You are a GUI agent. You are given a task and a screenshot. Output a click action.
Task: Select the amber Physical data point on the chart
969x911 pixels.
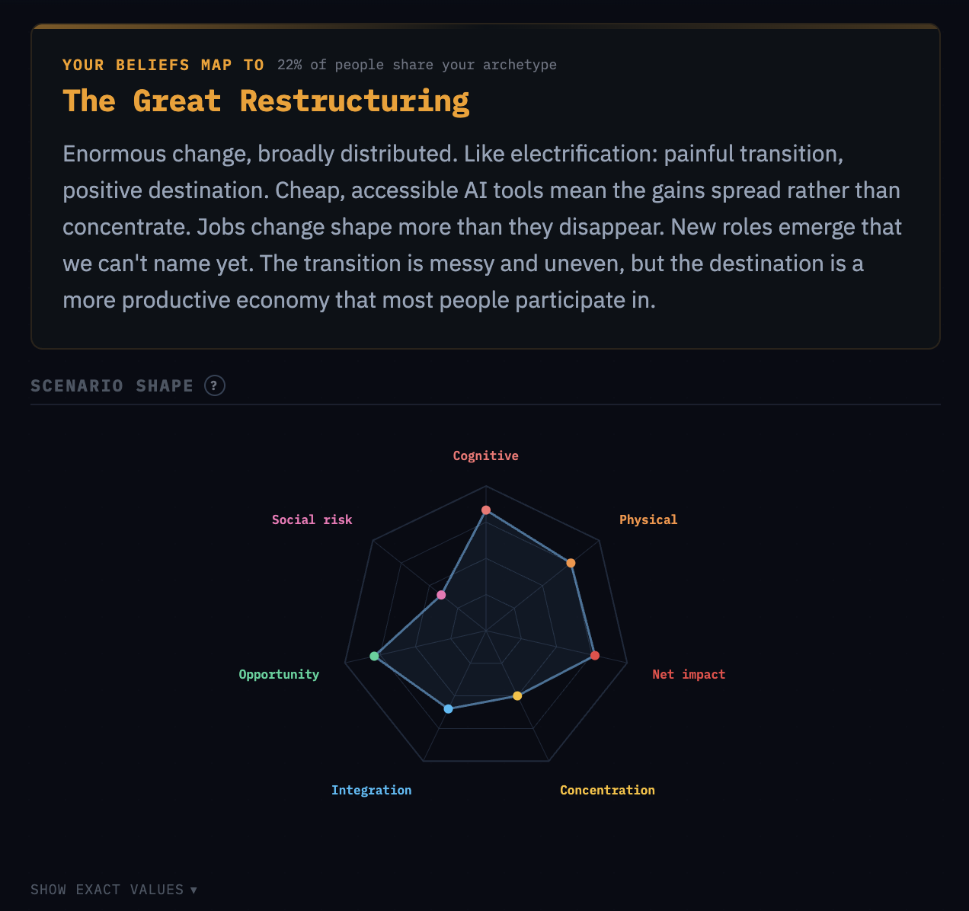tap(571, 563)
